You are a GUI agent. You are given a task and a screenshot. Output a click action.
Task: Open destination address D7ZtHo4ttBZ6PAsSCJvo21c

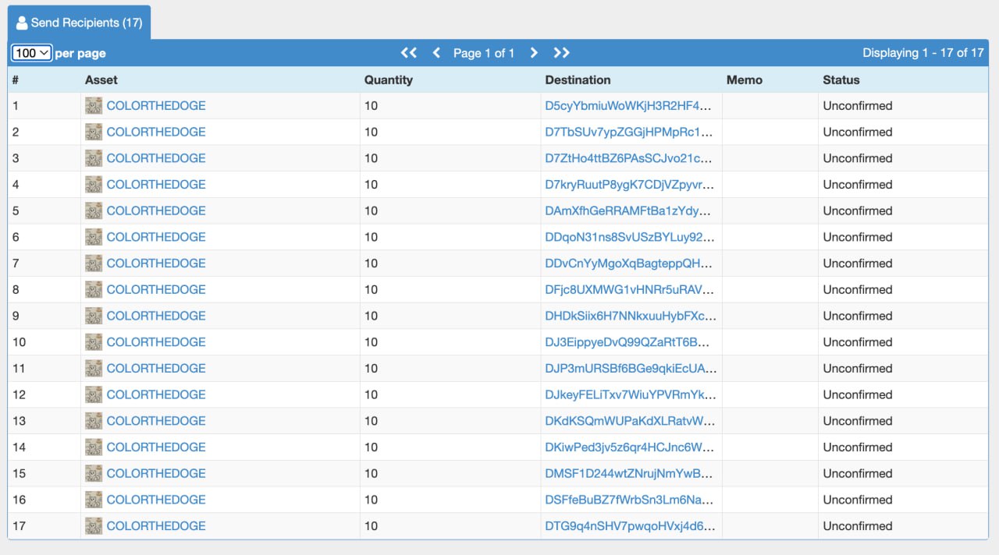(x=629, y=158)
